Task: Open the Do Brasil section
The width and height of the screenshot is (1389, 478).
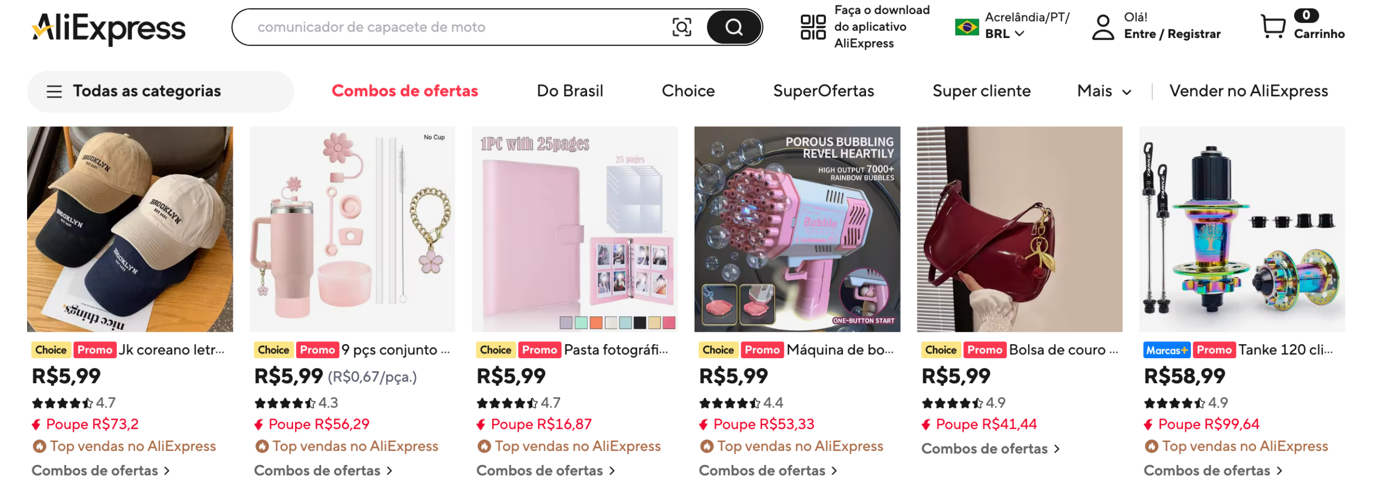Action: (x=569, y=91)
